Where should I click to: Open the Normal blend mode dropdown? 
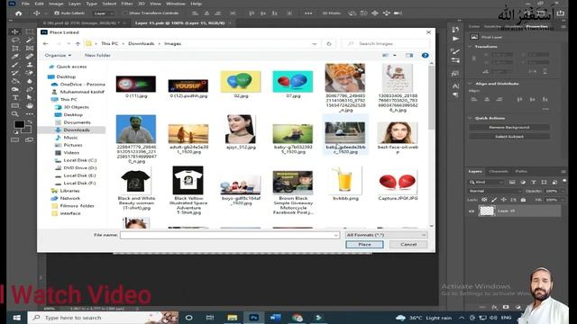495,191
